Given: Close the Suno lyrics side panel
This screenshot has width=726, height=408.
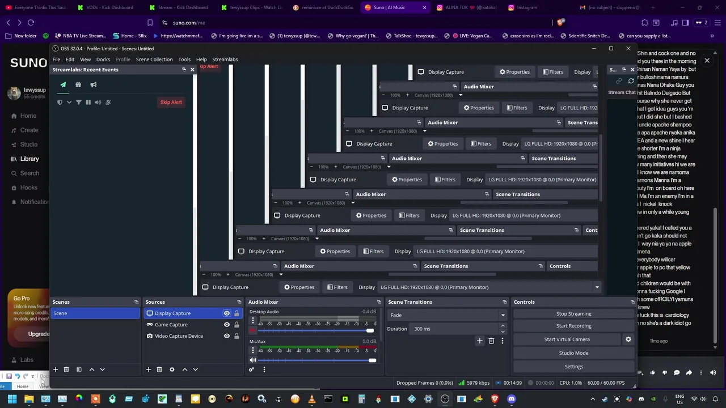Looking at the screenshot, I should (x=707, y=60).
